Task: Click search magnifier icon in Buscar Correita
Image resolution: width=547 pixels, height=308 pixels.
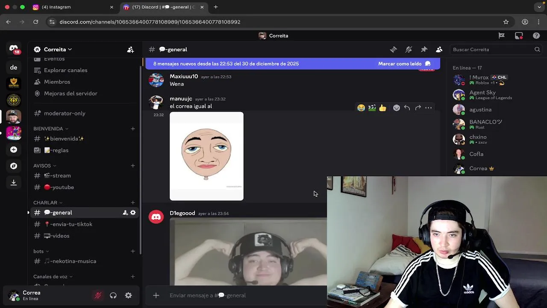Action: click(x=537, y=50)
